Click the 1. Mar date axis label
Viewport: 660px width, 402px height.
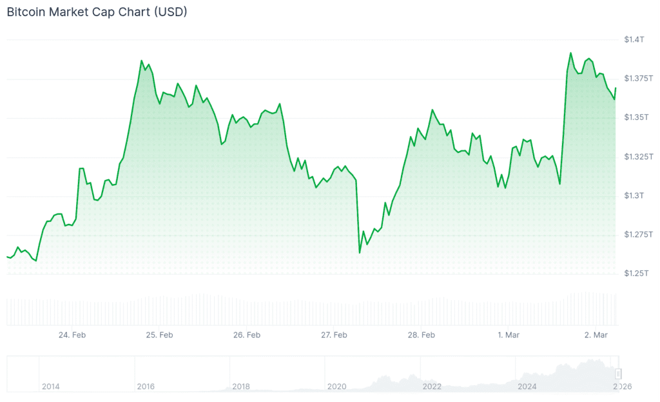pyautogui.click(x=509, y=335)
